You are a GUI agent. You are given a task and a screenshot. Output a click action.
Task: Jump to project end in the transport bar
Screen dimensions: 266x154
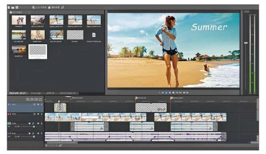coord(180,93)
